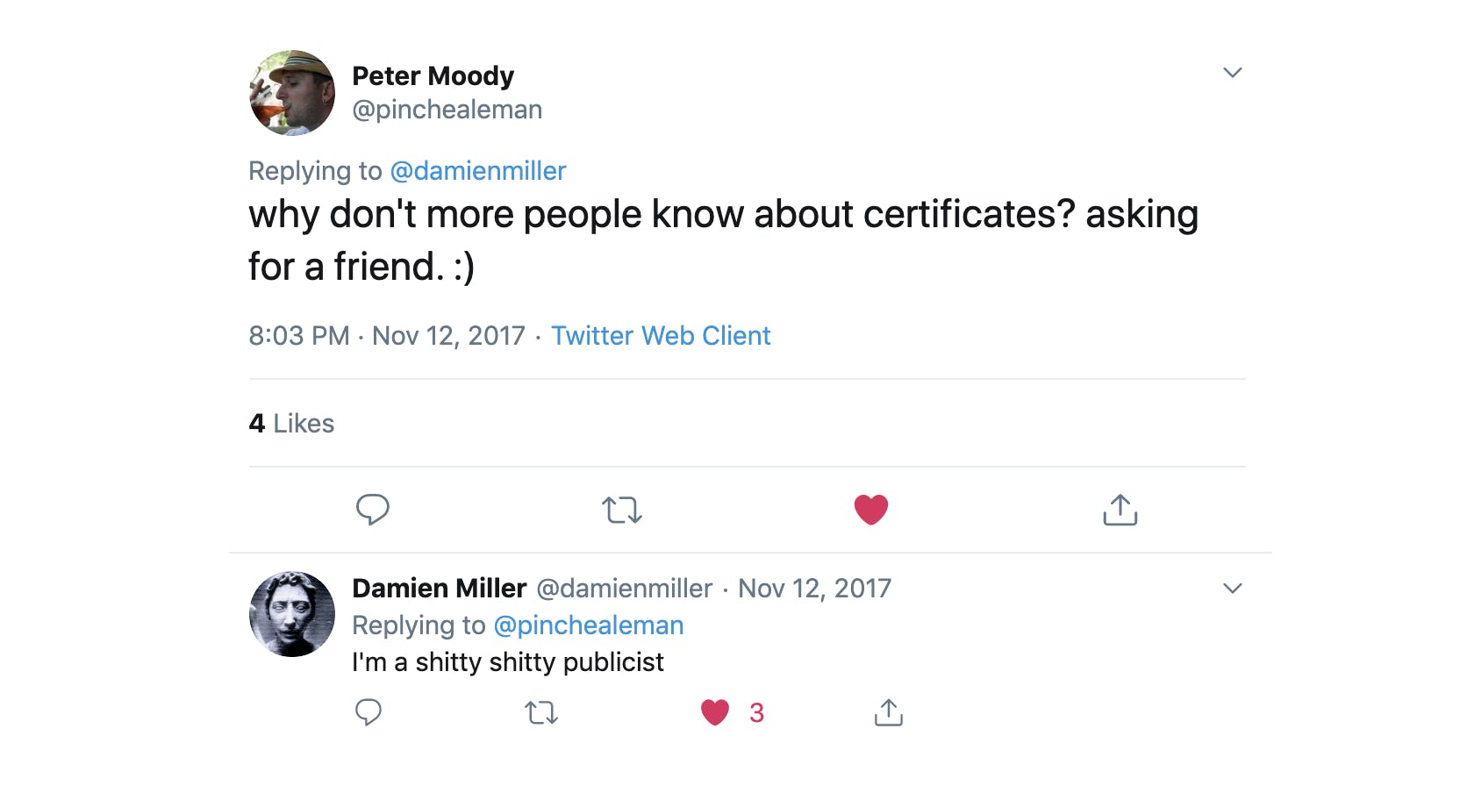
Task: Reply to Damien Miller's publicist tweet
Action: (368, 712)
